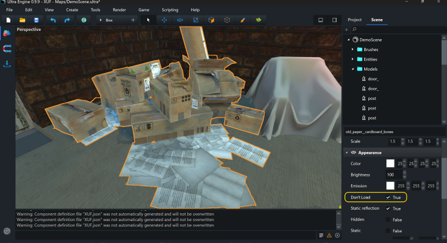Toggle the Don't Load checkbox

389,197
